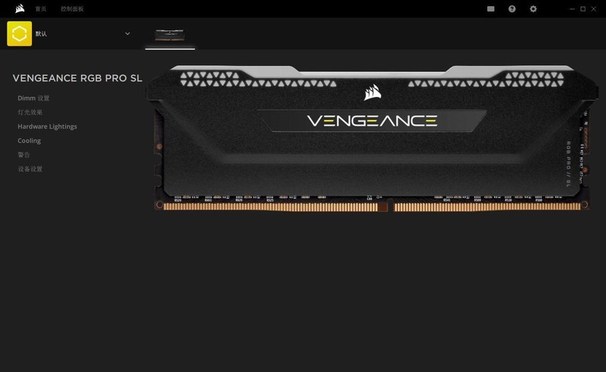Open the 首页 home tab
This screenshot has height=372, width=606.
click(x=41, y=9)
